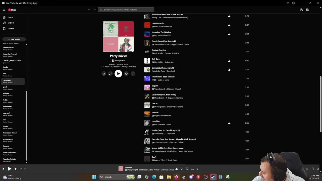Open Party mixxx more actions menu
The height and width of the screenshot is (181, 322).
133,74
